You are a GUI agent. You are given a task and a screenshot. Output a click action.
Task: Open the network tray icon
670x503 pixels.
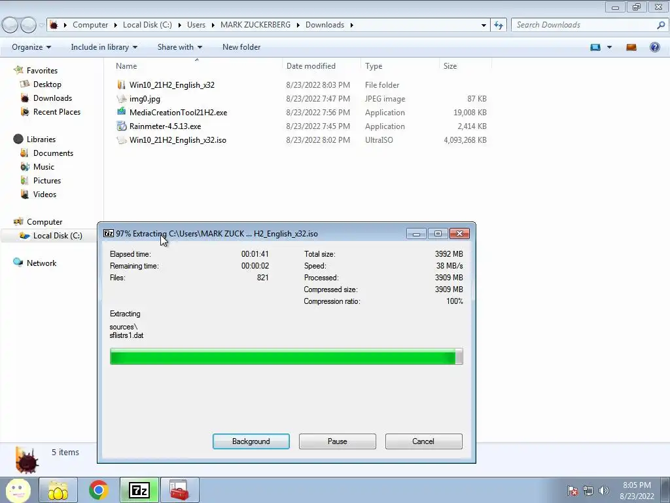pos(588,491)
